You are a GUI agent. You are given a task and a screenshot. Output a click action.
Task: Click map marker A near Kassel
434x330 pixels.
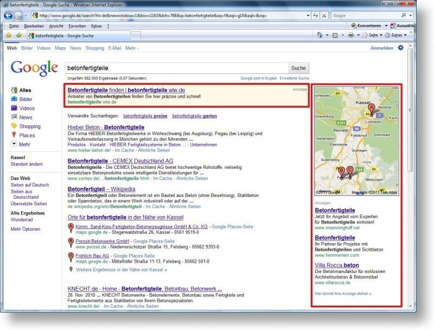(372, 110)
